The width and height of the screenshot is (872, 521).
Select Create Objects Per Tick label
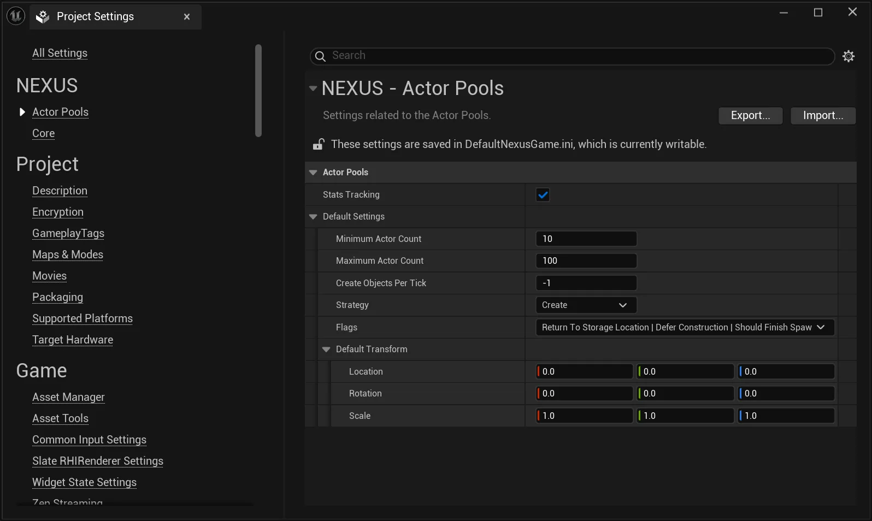[x=381, y=283]
